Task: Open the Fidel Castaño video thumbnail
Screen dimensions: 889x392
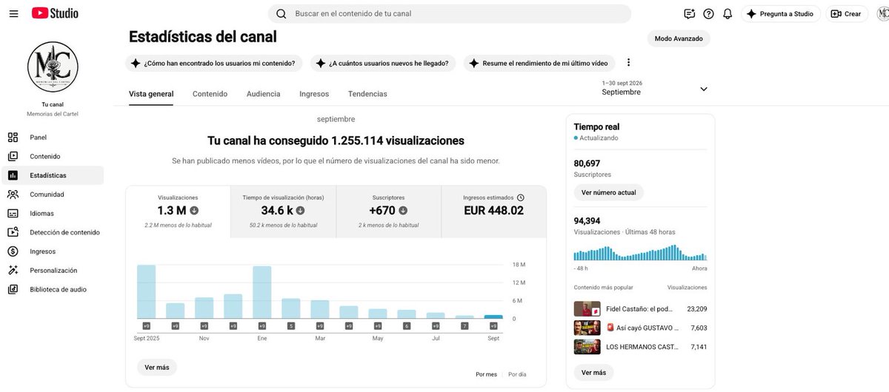Action: (x=587, y=309)
